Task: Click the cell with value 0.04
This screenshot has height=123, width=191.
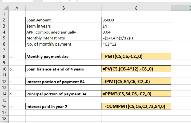Action: (136, 32)
